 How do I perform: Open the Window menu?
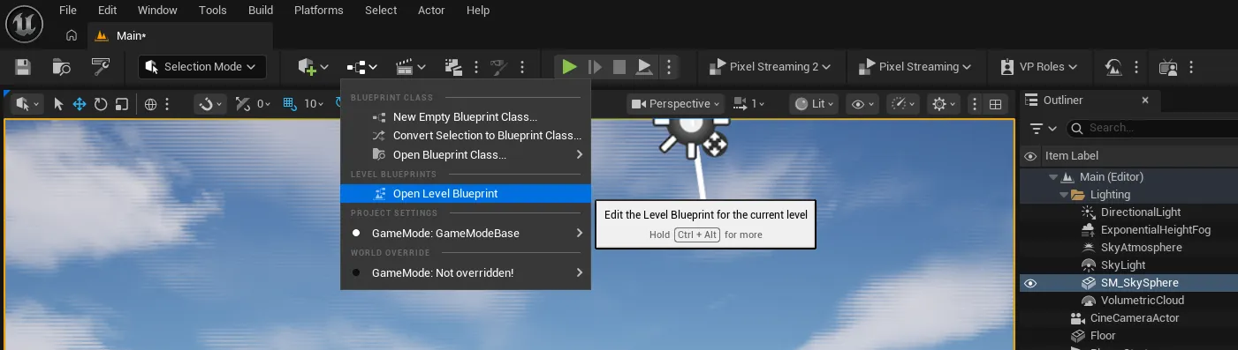(x=158, y=10)
